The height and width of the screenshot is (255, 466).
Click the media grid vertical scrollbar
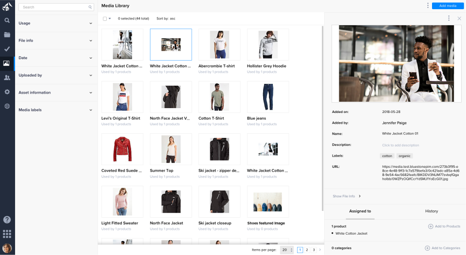pyautogui.click(x=322, y=119)
